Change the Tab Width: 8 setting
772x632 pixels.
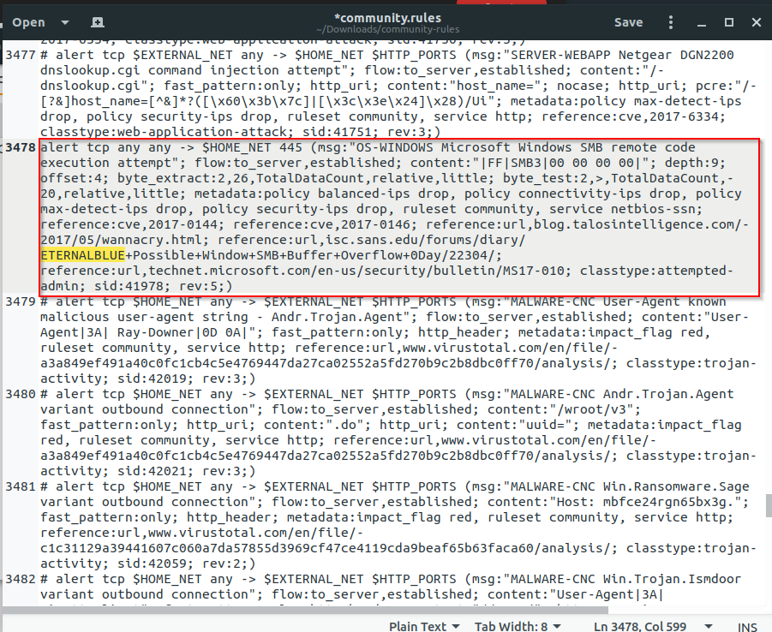point(518,626)
